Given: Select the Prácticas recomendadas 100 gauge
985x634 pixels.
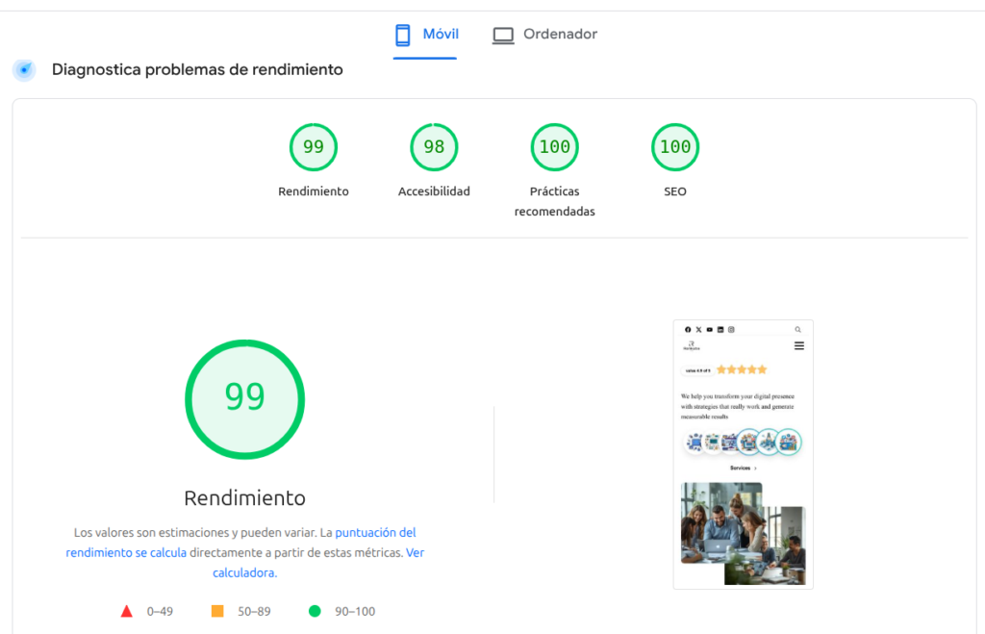Looking at the screenshot, I should 555,147.
